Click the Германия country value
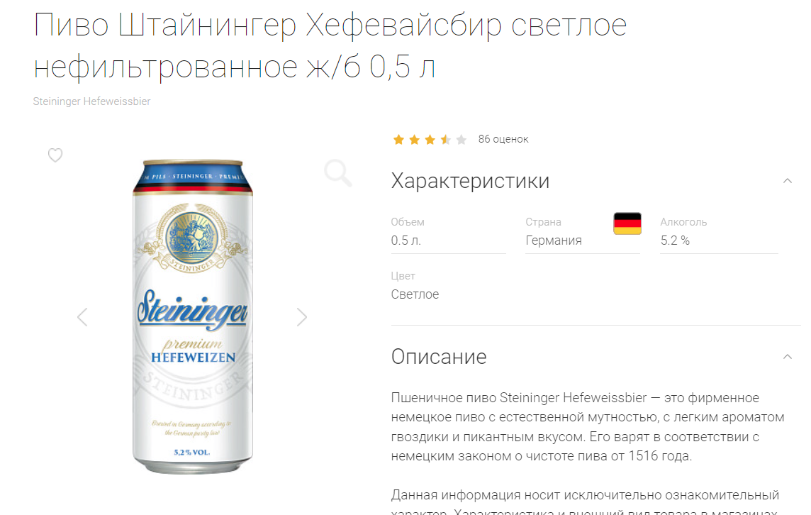This screenshot has height=515, width=811. coord(554,240)
